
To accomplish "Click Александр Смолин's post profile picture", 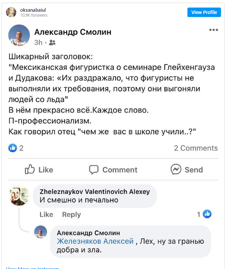I will point(19,36).
